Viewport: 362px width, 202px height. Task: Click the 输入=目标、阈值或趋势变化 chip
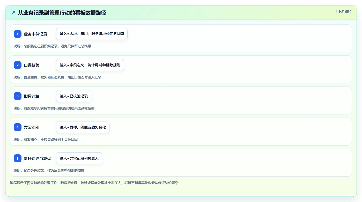pos(83,127)
